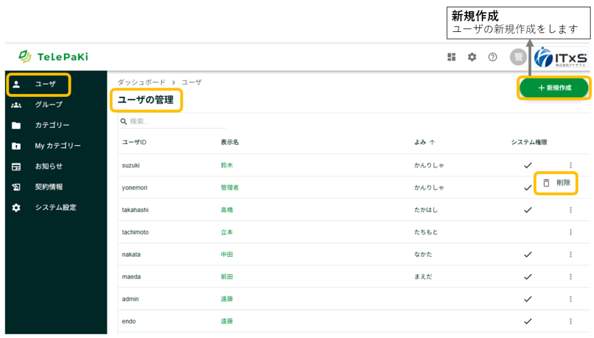Image resolution: width=594 pixels, height=338 pixels.
Task: Open the dashboard grid icon in header
Action: tap(452, 57)
